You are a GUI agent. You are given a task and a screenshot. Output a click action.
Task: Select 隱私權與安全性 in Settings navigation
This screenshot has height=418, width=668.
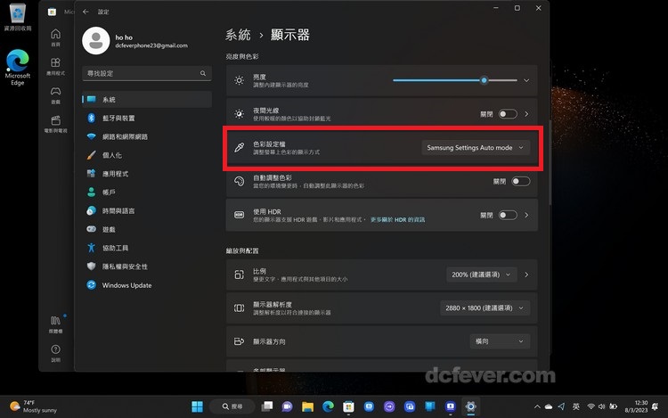pyautogui.click(x=147, y=266)
